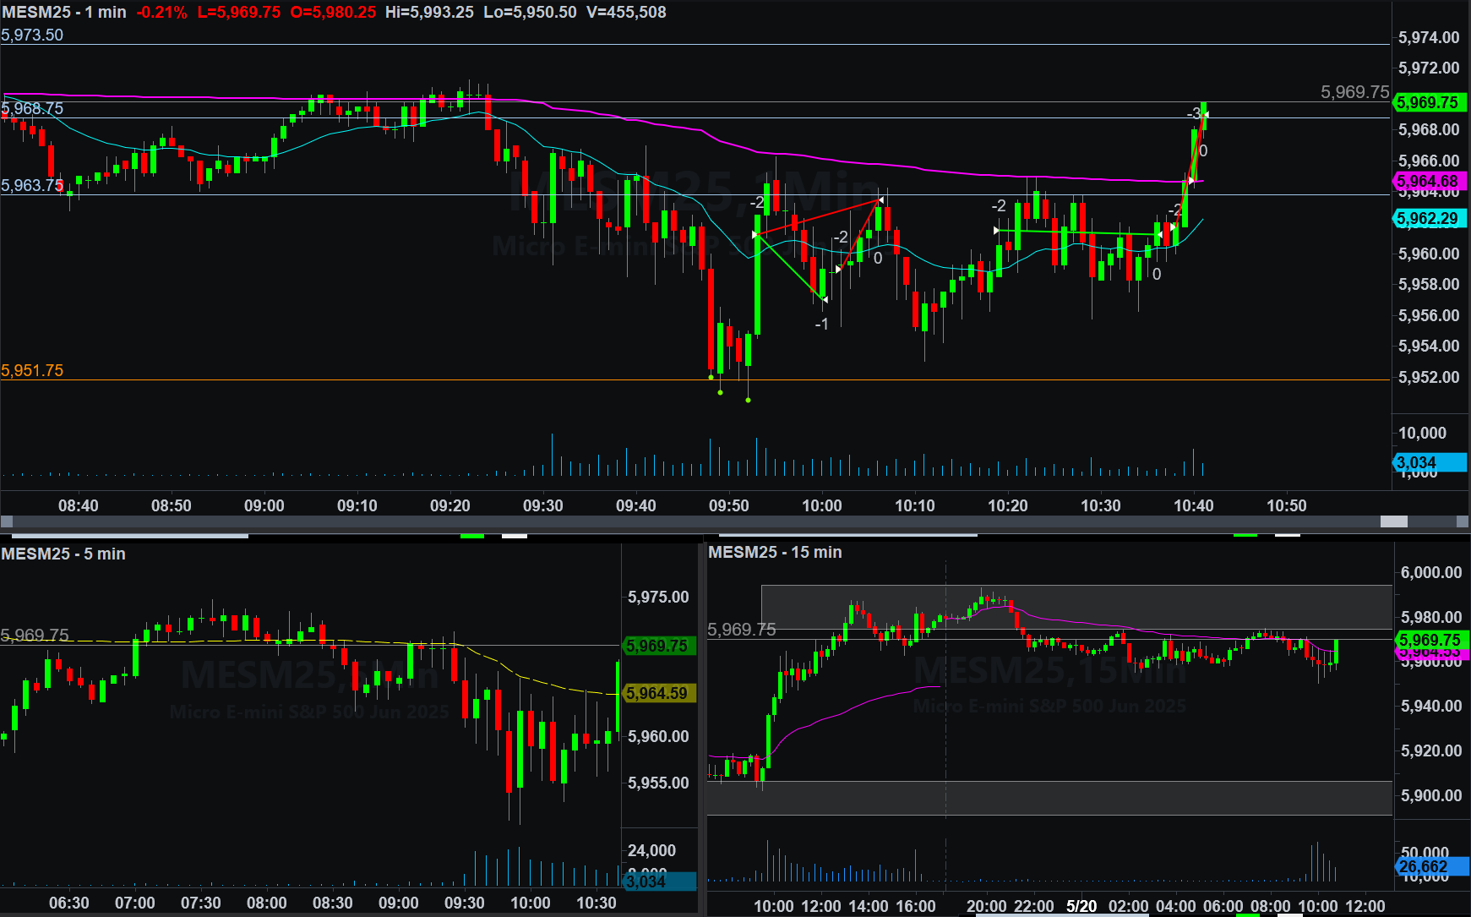The image size is (1471, 917).
Task: Click the blue 3,034 volume tag on the 1 min chart
Action: click(x=1428, y=462)
